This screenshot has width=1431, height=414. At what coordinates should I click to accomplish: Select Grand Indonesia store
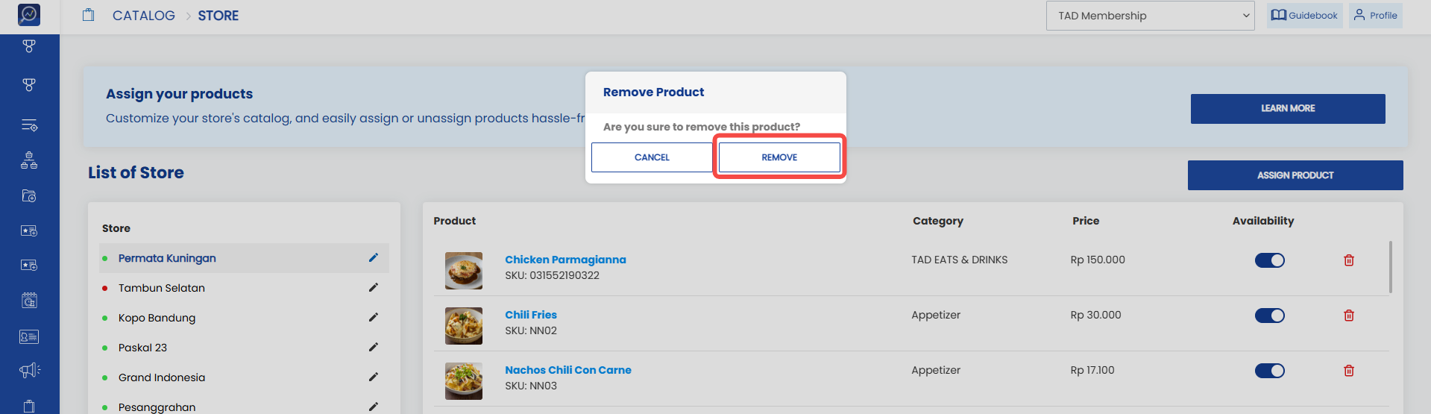[162, 377]
